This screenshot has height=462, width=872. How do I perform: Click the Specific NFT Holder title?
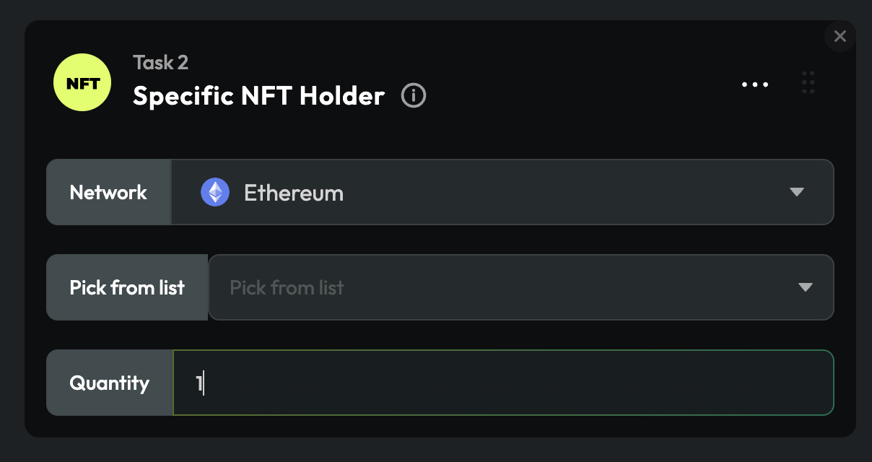(258, 96)
